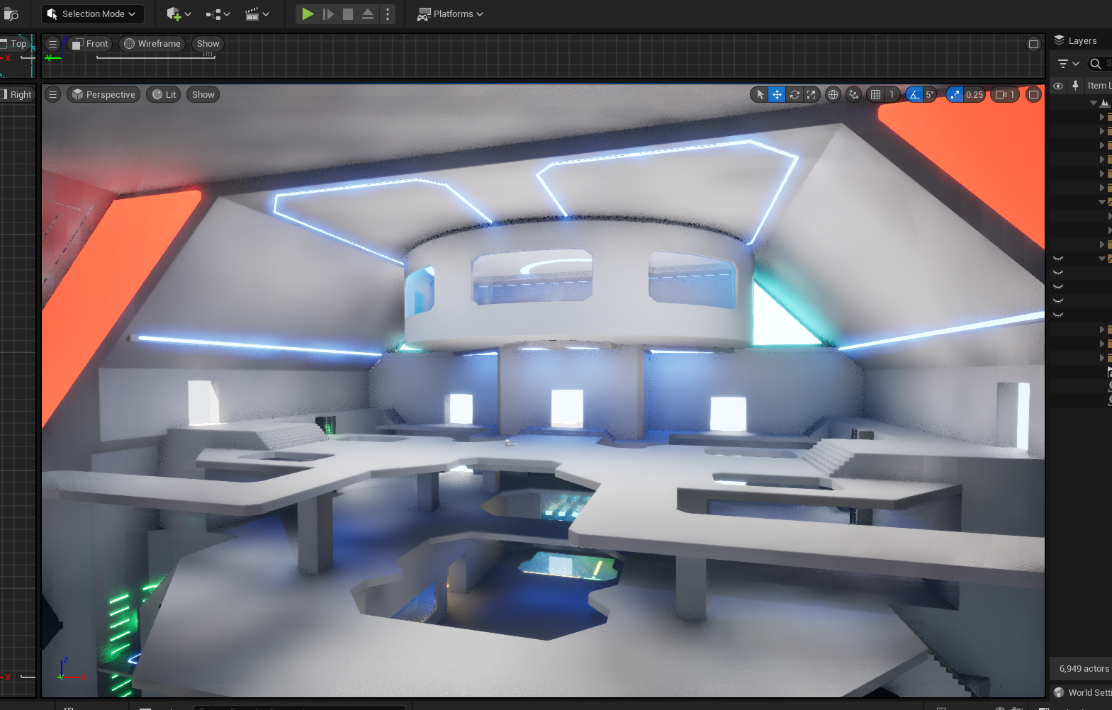Viewport: 1112px width, 710px height.
Task: Open the Perspective viewport type menu
Action: pos(103,95)
